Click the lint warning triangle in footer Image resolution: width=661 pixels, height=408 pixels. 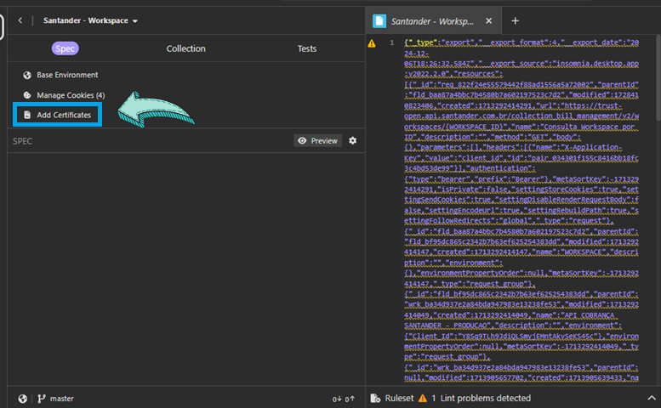423,399
